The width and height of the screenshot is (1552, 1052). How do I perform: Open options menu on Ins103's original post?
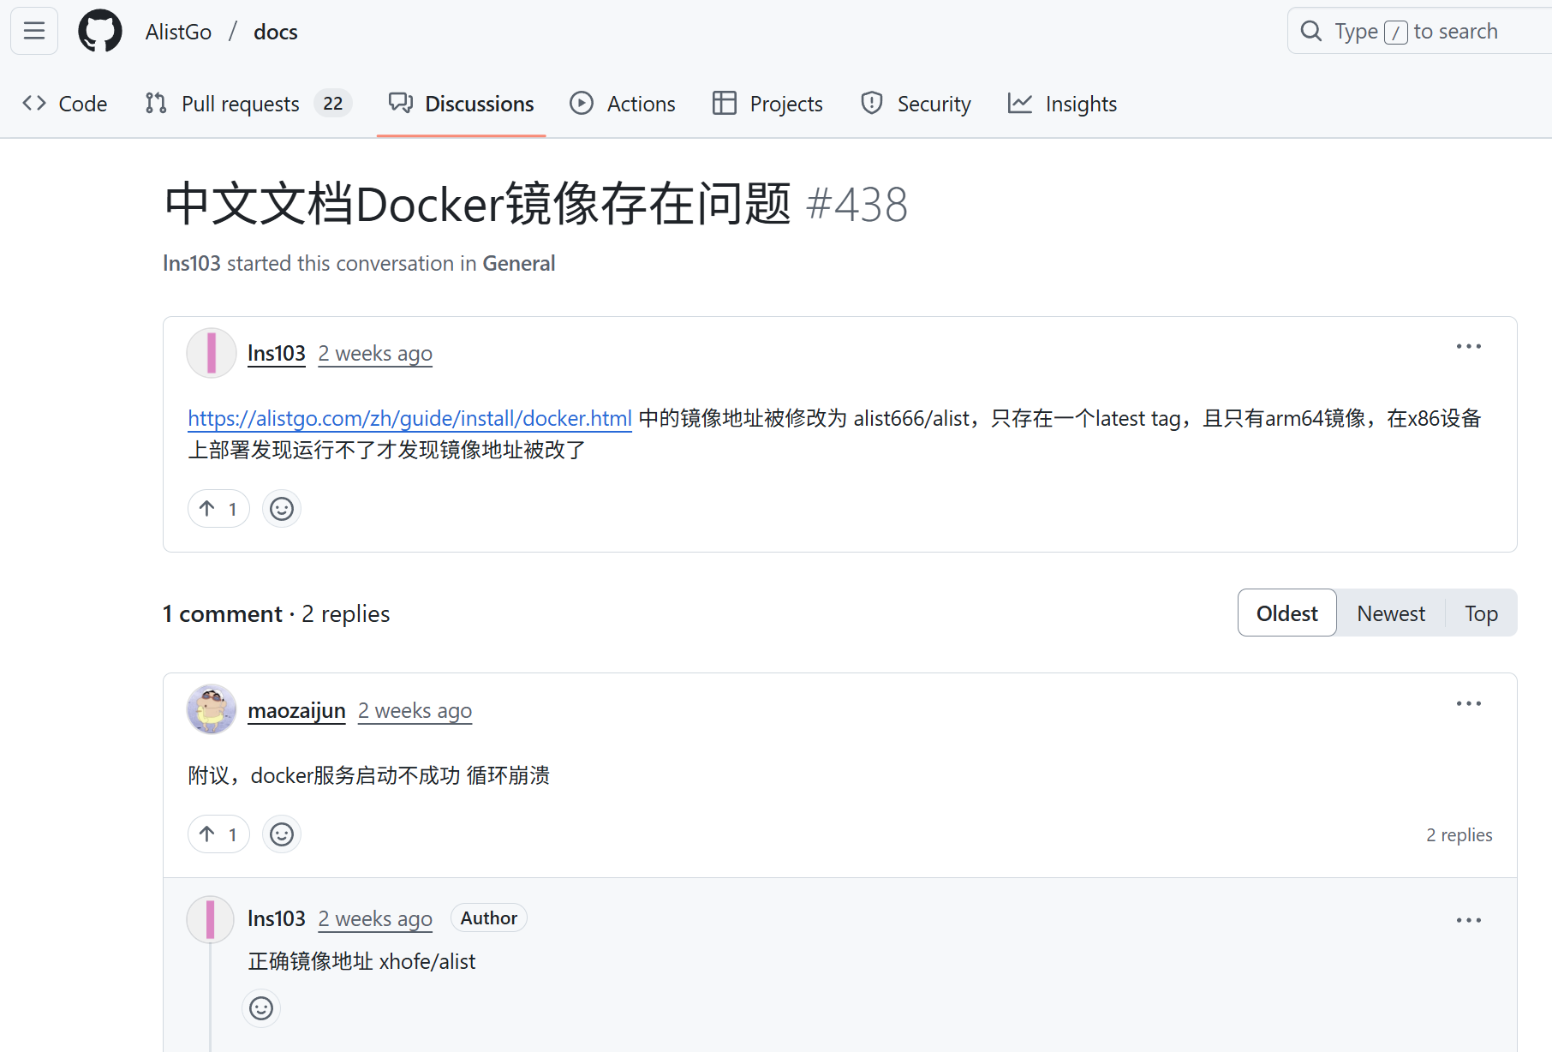click(x=1468, y=347)
